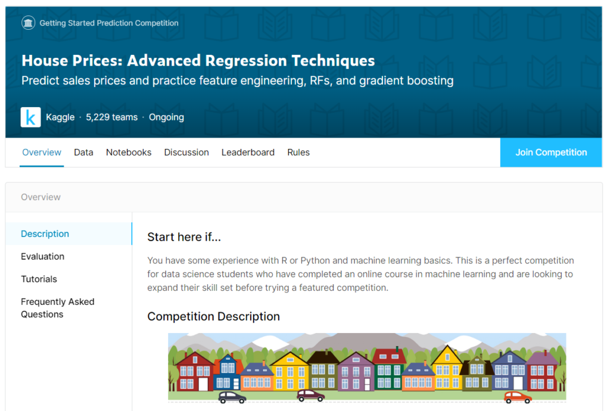Open the Notebooks tab

[129, 152]
